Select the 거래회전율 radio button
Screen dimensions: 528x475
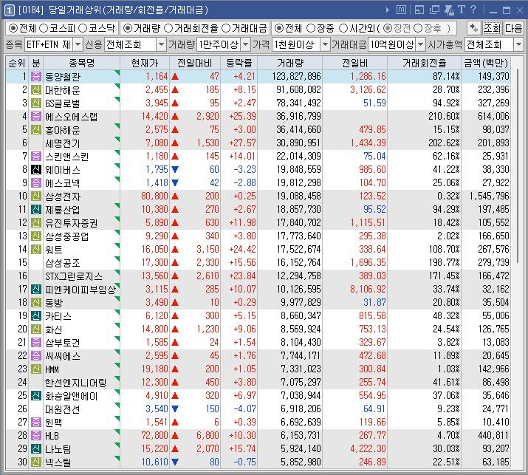[x=168, y=28]
